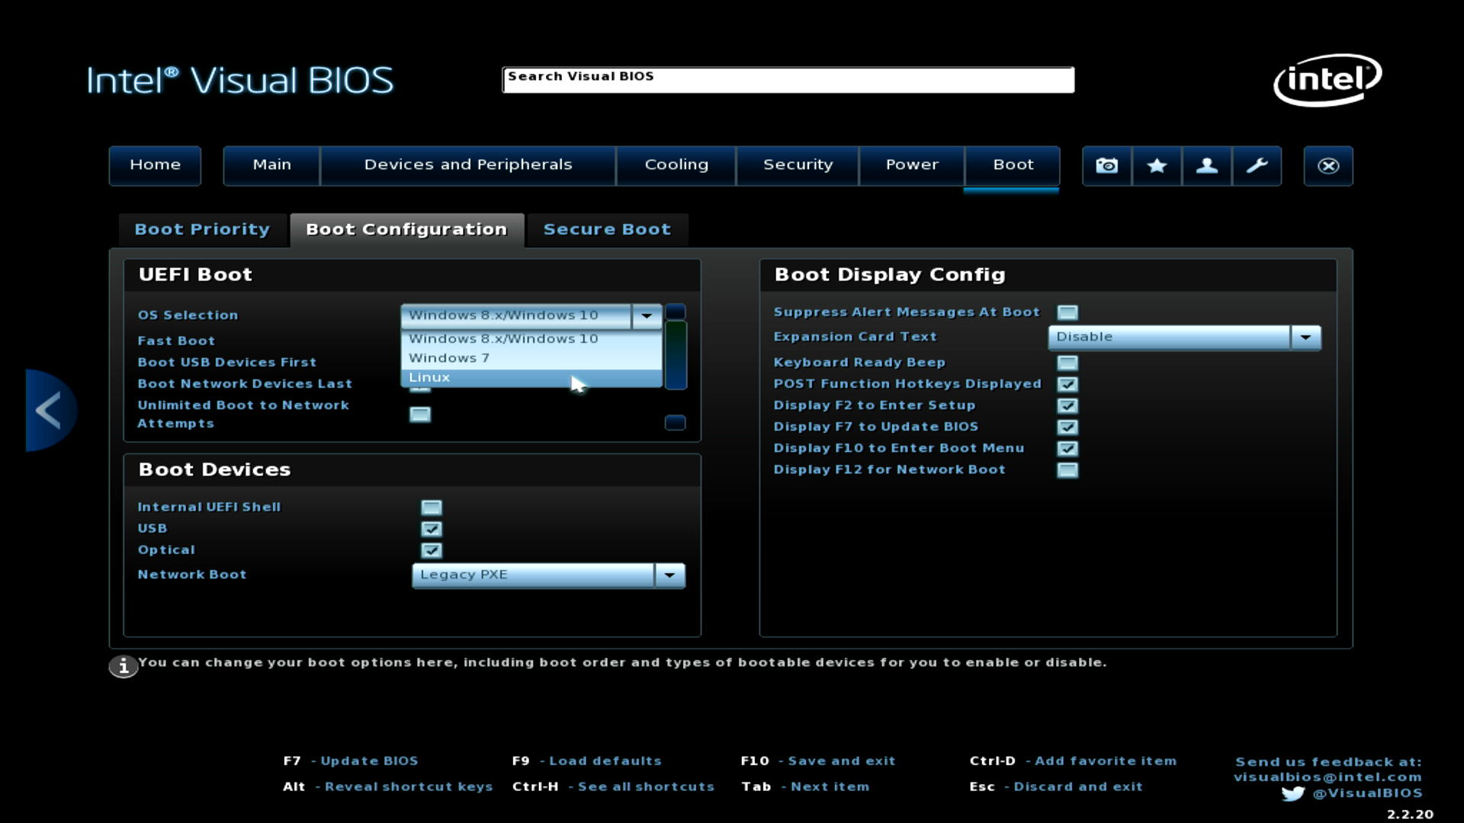
Task: Open Power menu tab
Action: [x=912, y=165]
